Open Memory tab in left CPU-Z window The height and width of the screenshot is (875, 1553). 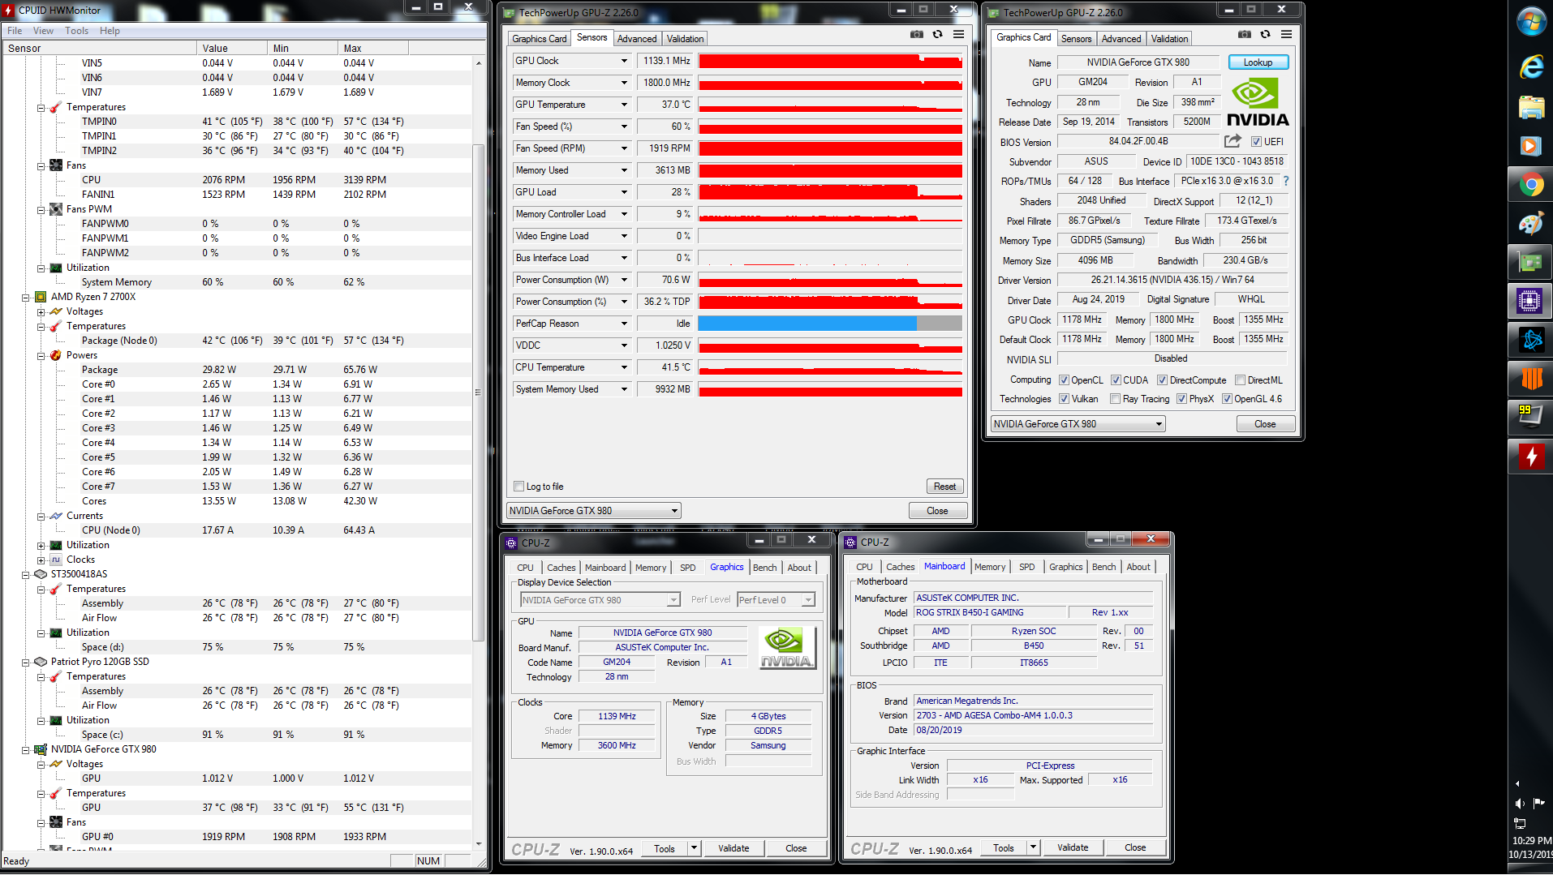click(650, 568)
